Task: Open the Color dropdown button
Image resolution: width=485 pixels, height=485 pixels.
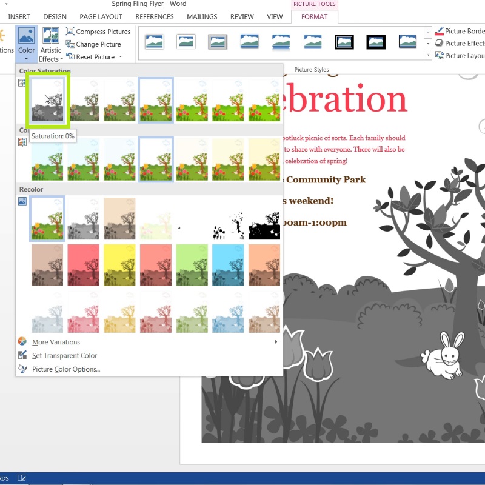Action: click(26, 44)
